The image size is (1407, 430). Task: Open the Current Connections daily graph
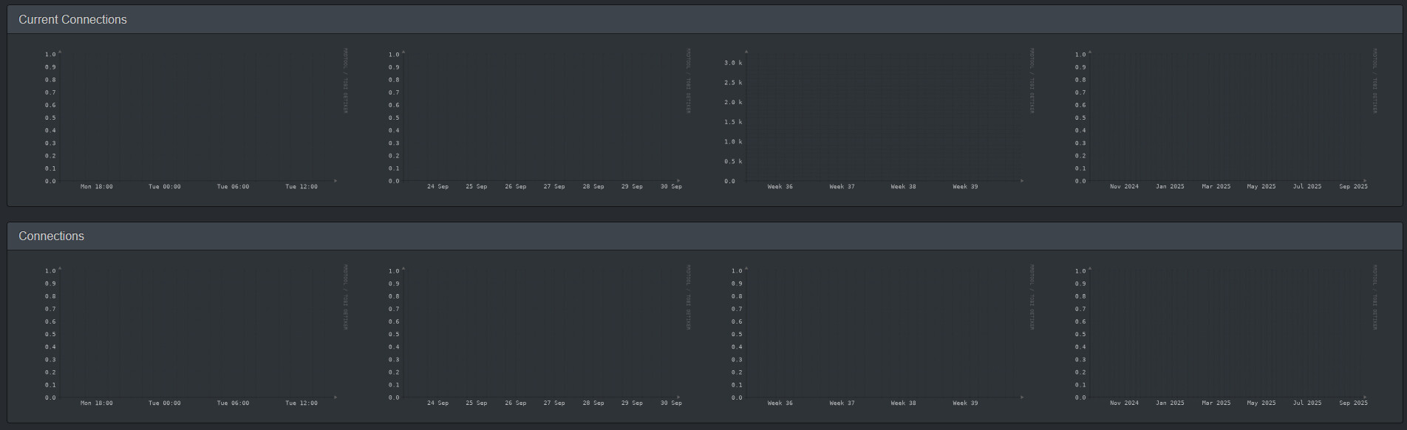(196, 117)
